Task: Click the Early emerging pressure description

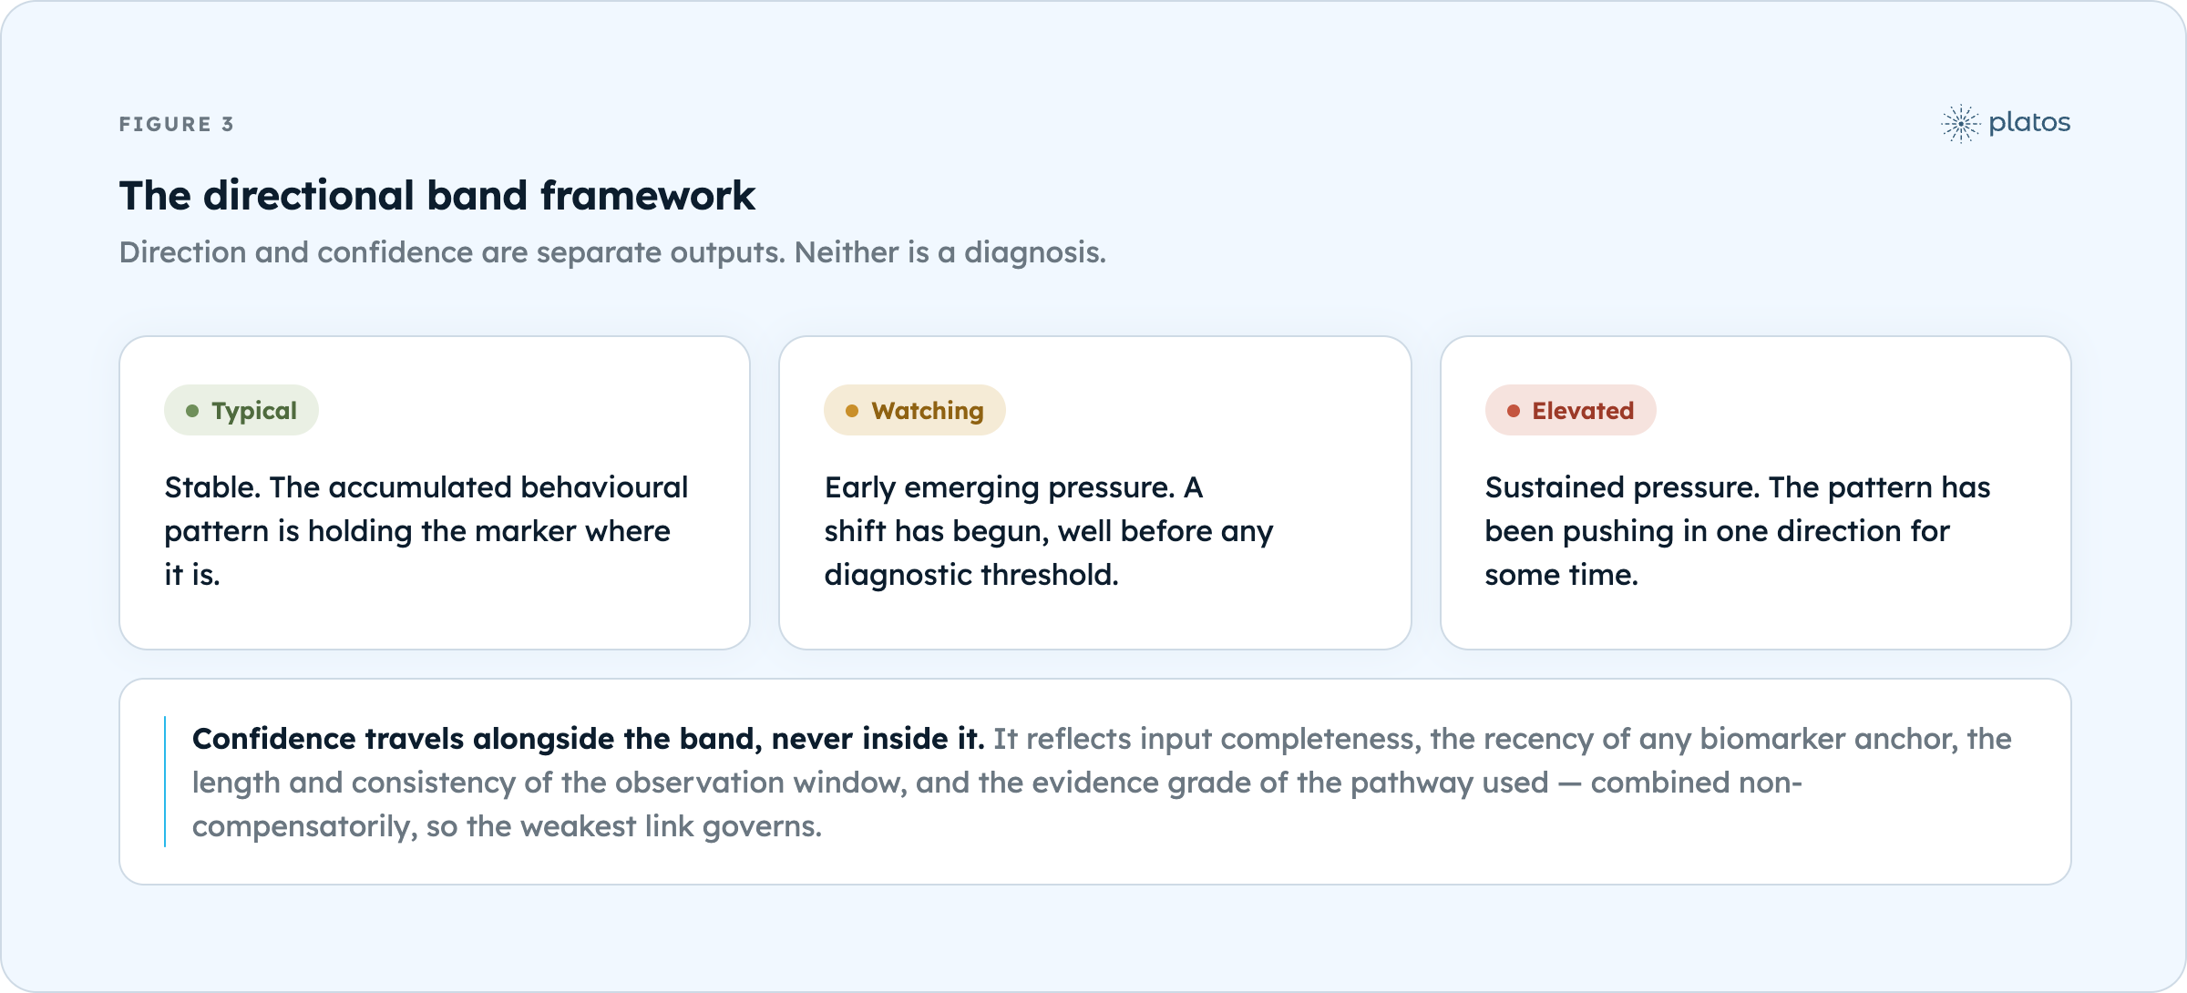Action: (x=1049, y=531)
